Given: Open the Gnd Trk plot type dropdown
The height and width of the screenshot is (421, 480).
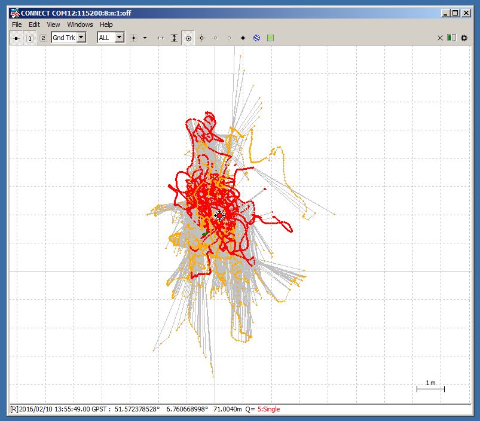Looking at the screenshot, I should point(82,38).
